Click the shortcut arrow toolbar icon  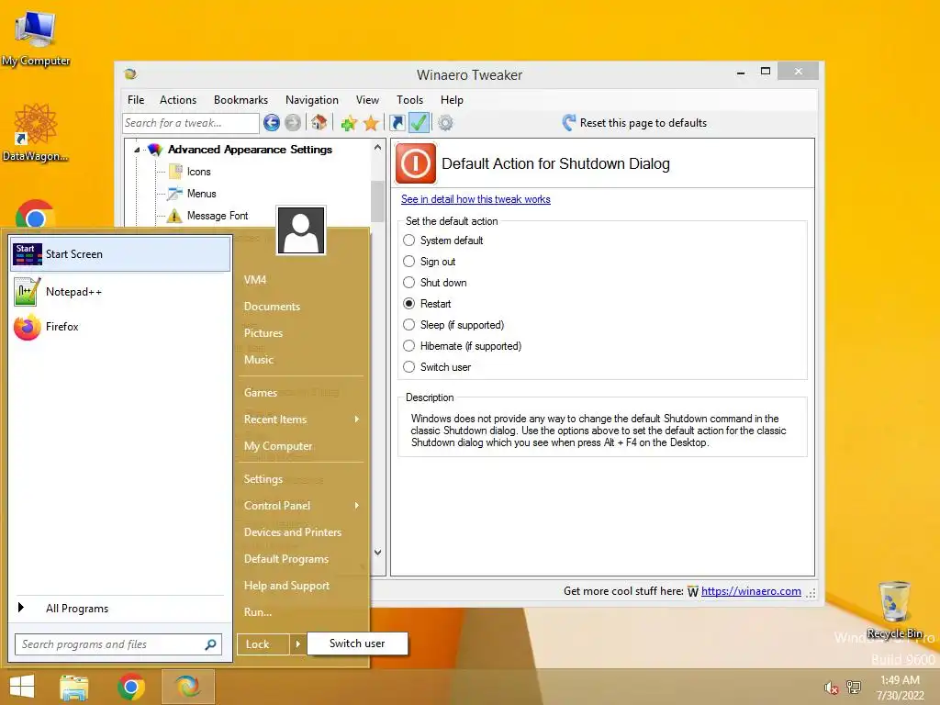(397, 123)
